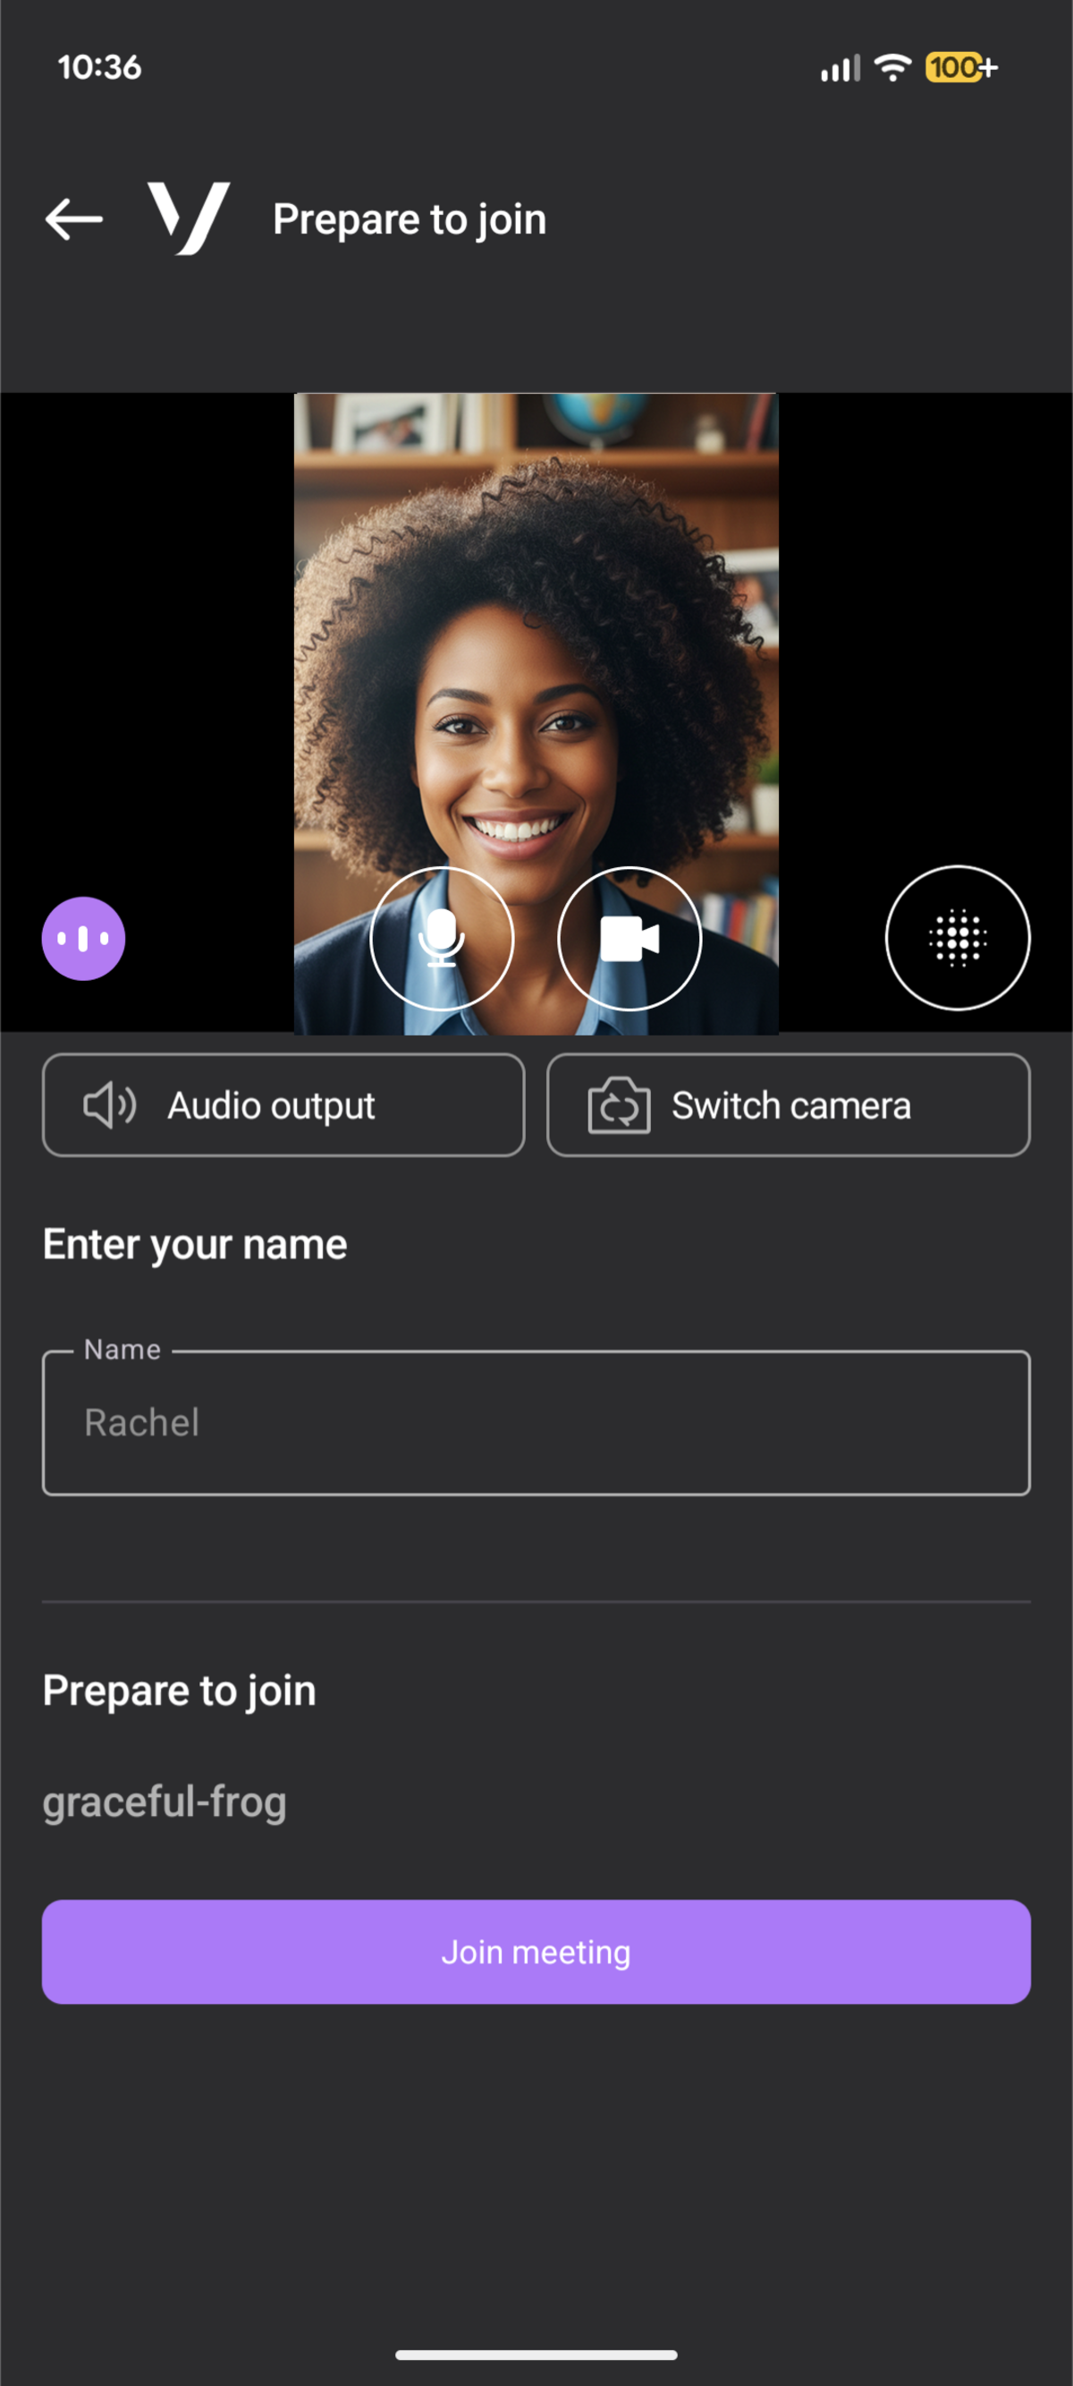Image resolution: width=1073 pixels, height=2386 pixels.
Task: Click the Join meeting button
Action: [x=536, y=1953]
